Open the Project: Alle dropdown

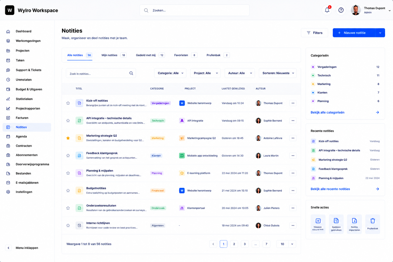[205, 73]
